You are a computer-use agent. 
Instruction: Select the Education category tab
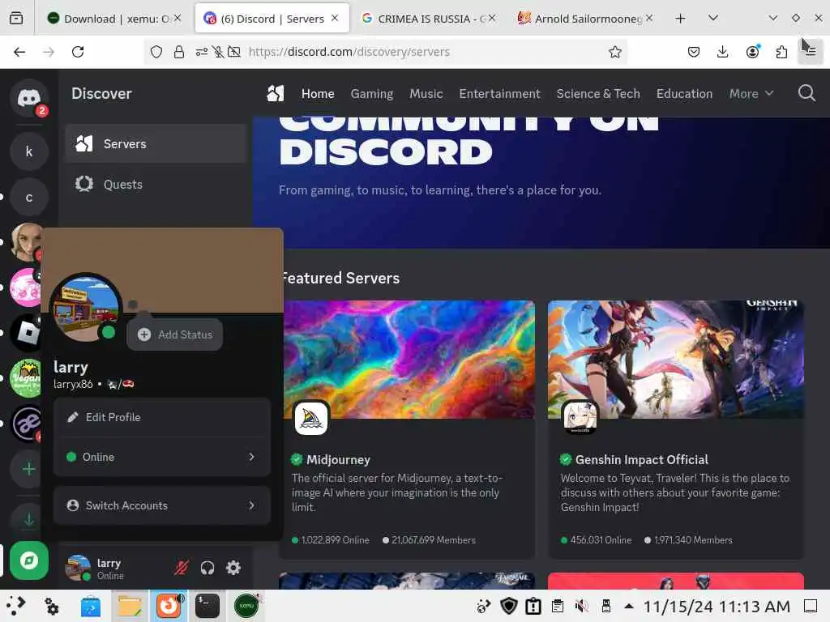point(684,94)
